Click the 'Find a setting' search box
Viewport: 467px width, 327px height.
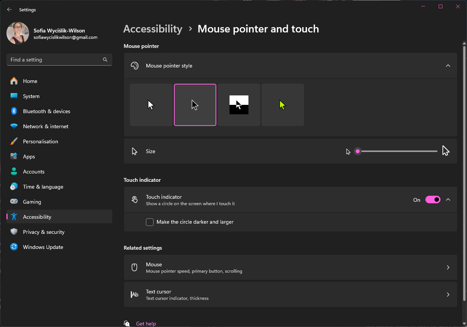click(55, 60)
